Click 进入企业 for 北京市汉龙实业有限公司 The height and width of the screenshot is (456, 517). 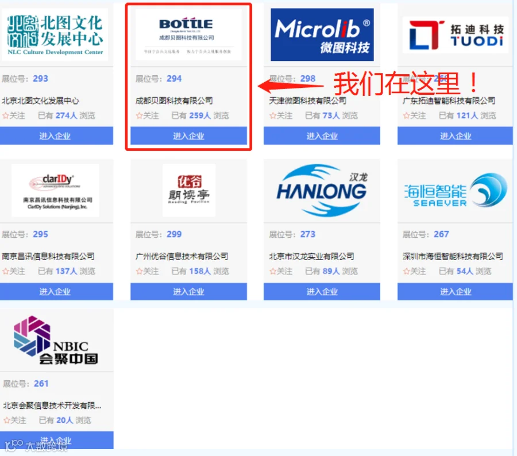point(322,292)
